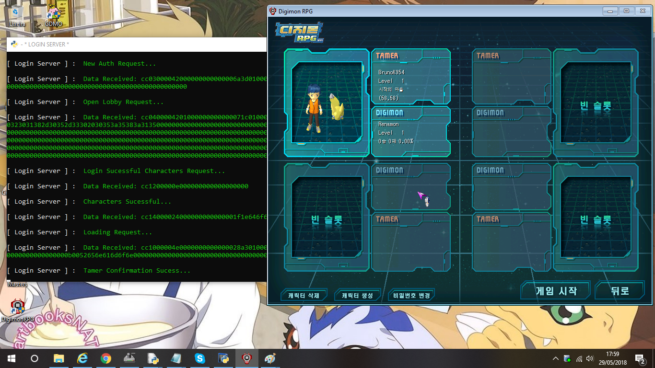Switch to Digimon RPG taskbar icon
Image resolution: width=655 pixels, height=368 pixels.
247,358
